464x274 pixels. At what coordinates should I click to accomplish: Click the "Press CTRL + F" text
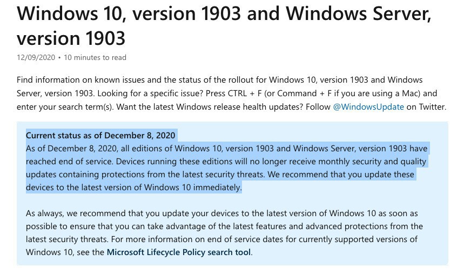(270, 93)
